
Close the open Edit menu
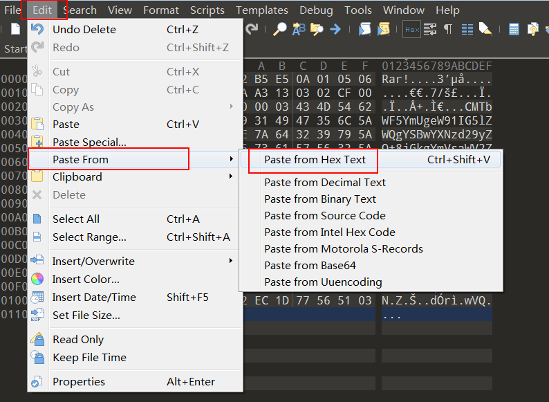pos(42,10)
